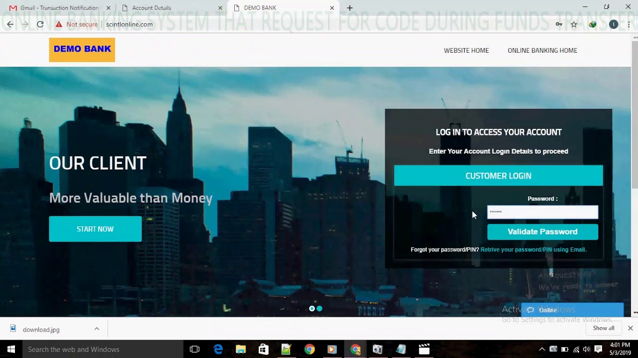Show hidden system tray icons
638x358 pixels.
pyautogui.click(x=542, y=349)
